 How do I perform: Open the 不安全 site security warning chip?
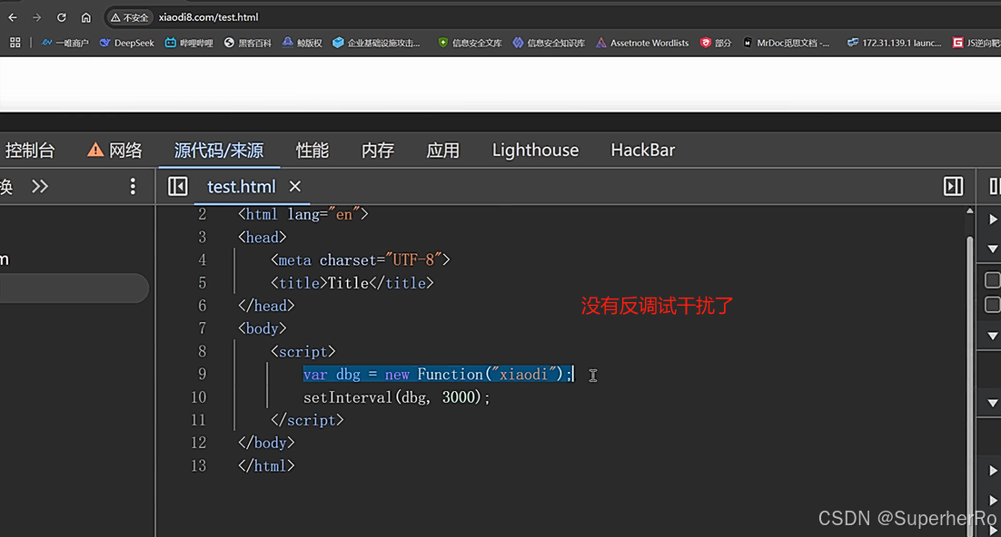[130, 18]
